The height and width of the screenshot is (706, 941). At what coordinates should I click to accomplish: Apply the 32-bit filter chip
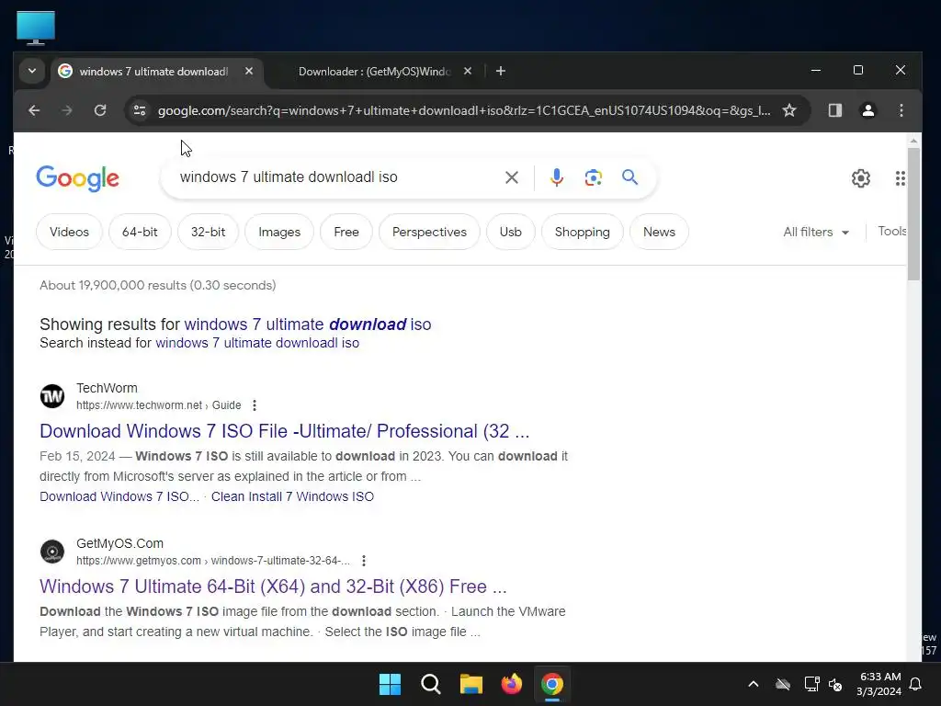[208, 232]
